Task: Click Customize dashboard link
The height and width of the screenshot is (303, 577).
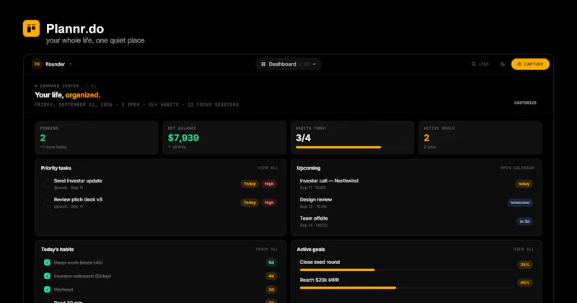Action: [525, 102]
